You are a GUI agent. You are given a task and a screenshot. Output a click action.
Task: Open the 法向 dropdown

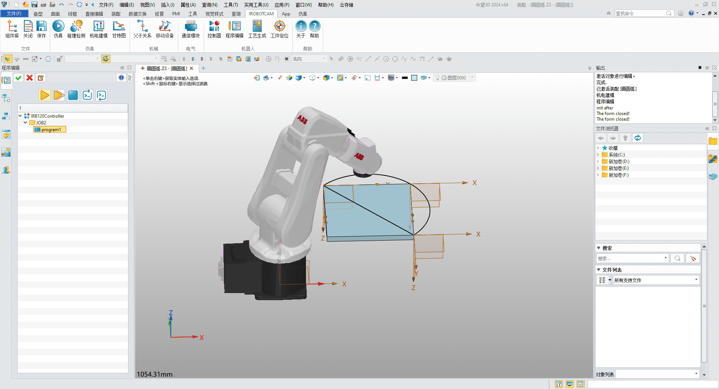(x=309, y=59)
